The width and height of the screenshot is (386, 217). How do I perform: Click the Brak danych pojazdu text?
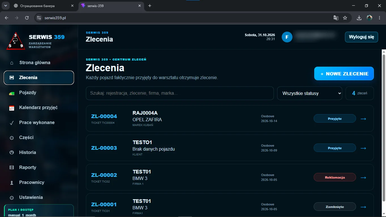coord(154,149)
